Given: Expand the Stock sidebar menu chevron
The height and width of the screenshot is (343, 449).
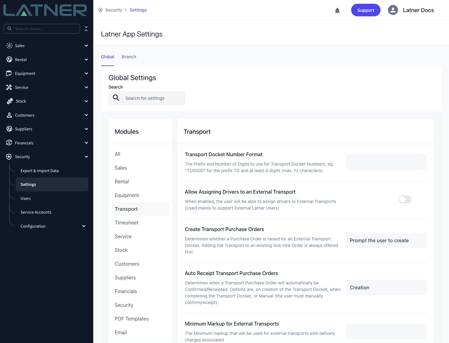Looking at the screenshot, I should (86, 101).
